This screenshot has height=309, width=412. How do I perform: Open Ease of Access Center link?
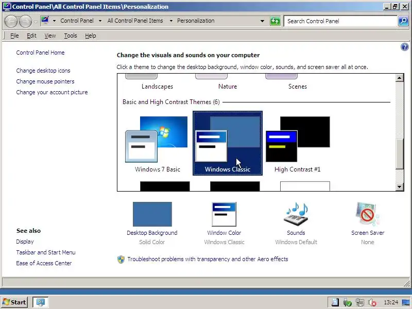pos(44,263)
